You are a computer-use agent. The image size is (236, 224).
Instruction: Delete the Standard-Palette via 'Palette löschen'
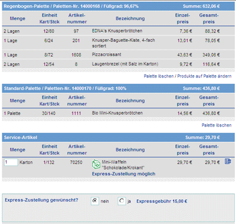coord(217,125)
